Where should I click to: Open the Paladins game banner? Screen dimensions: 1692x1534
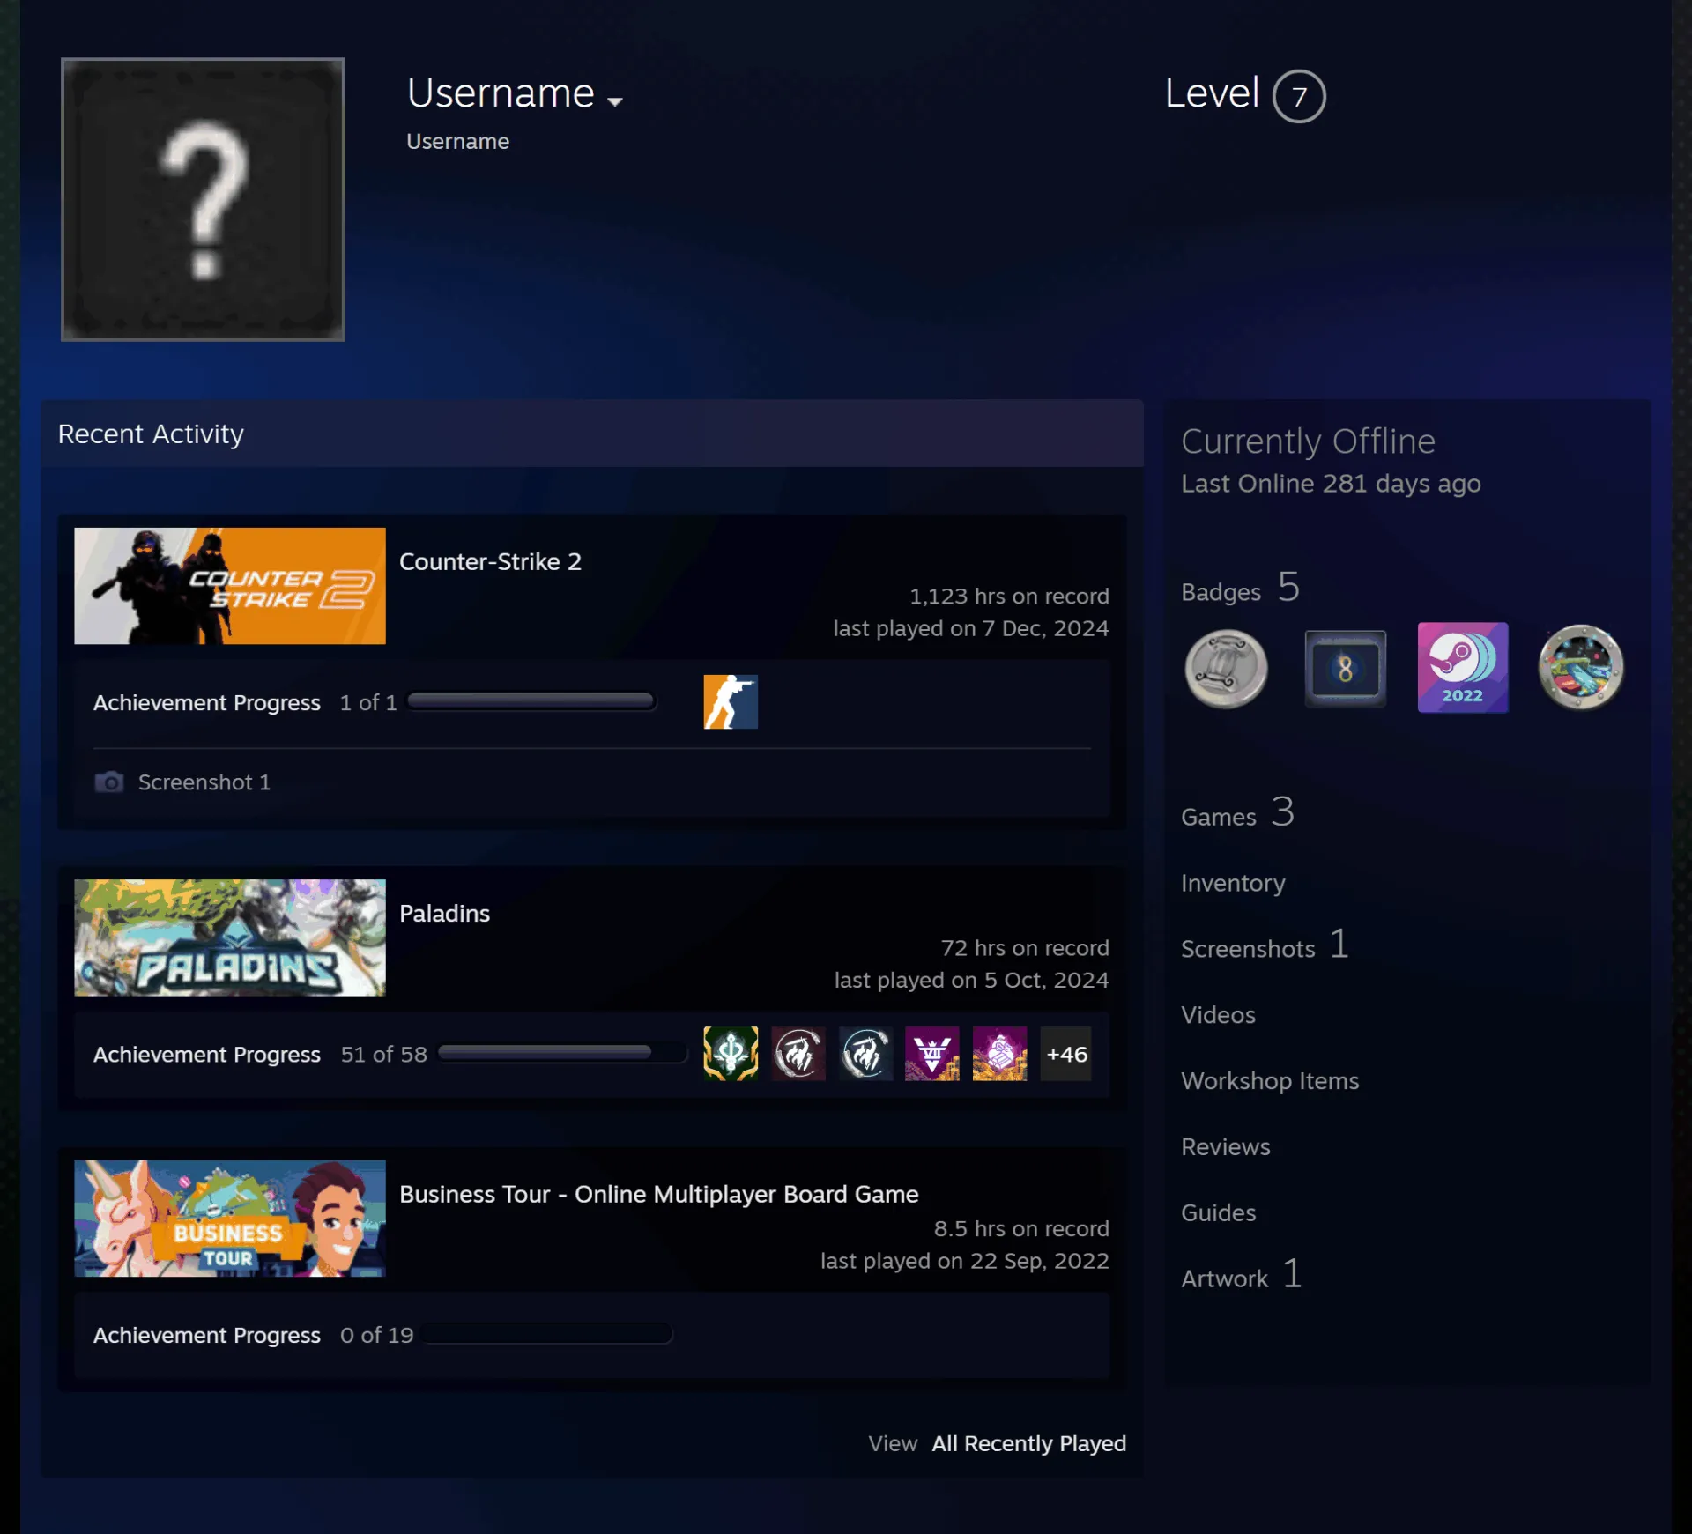click(229, 937)
